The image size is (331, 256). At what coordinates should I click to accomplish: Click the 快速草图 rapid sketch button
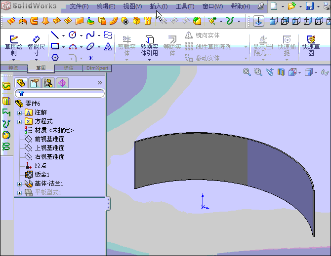coord(311,45)
